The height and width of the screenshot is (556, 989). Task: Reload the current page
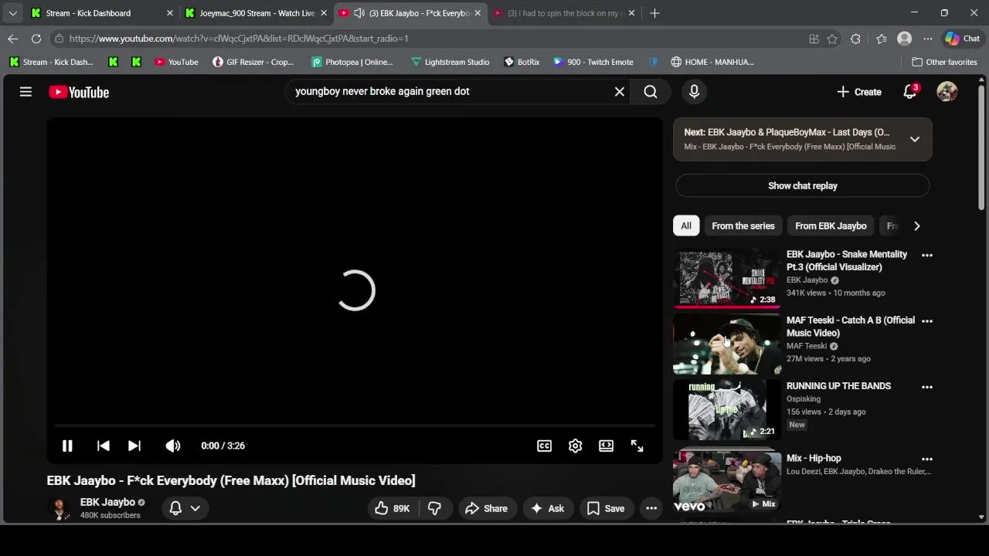click(x=36, y=39)
